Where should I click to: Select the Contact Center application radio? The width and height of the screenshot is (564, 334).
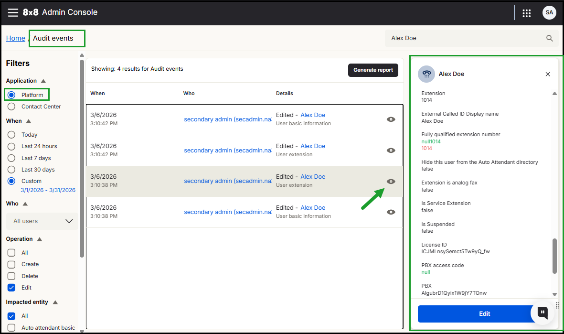(11, 107)
